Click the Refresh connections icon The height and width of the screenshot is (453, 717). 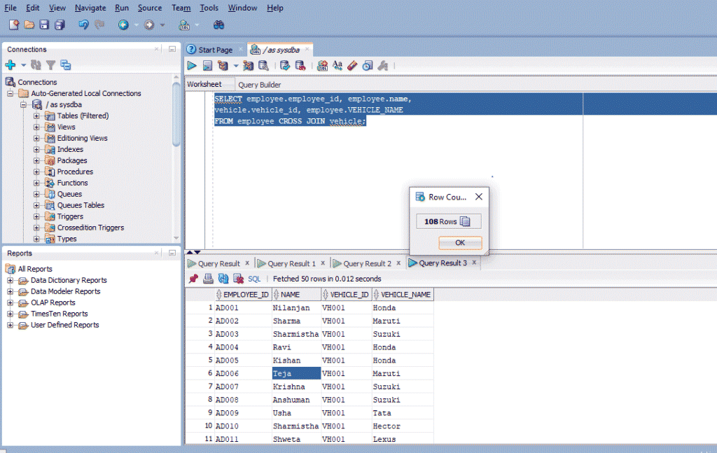coord(36,65)
